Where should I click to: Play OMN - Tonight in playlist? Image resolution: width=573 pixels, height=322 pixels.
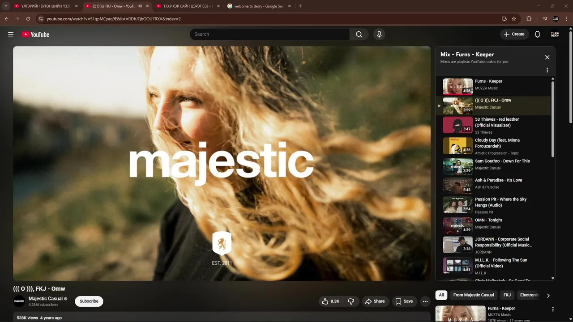point(493,226)
